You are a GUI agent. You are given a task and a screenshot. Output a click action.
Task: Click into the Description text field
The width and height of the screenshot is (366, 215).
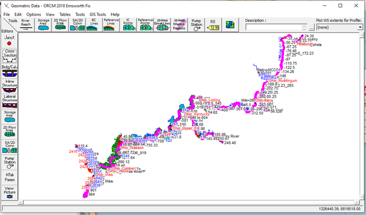point(273,27)
